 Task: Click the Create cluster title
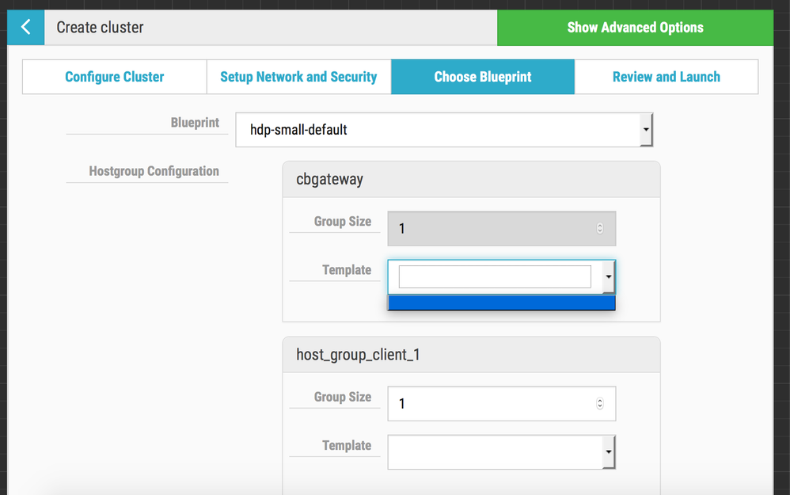pos(100,28)
